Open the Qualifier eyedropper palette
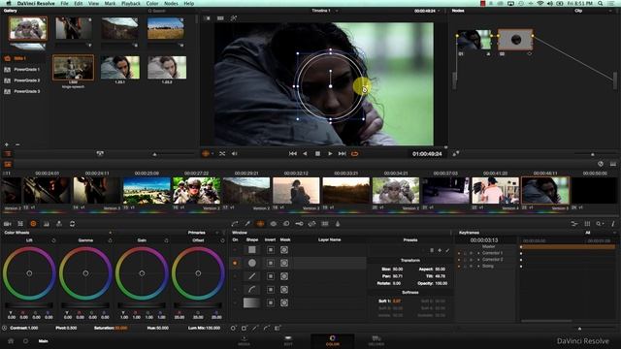The image size is (621, 349). [x=247, y=224]
